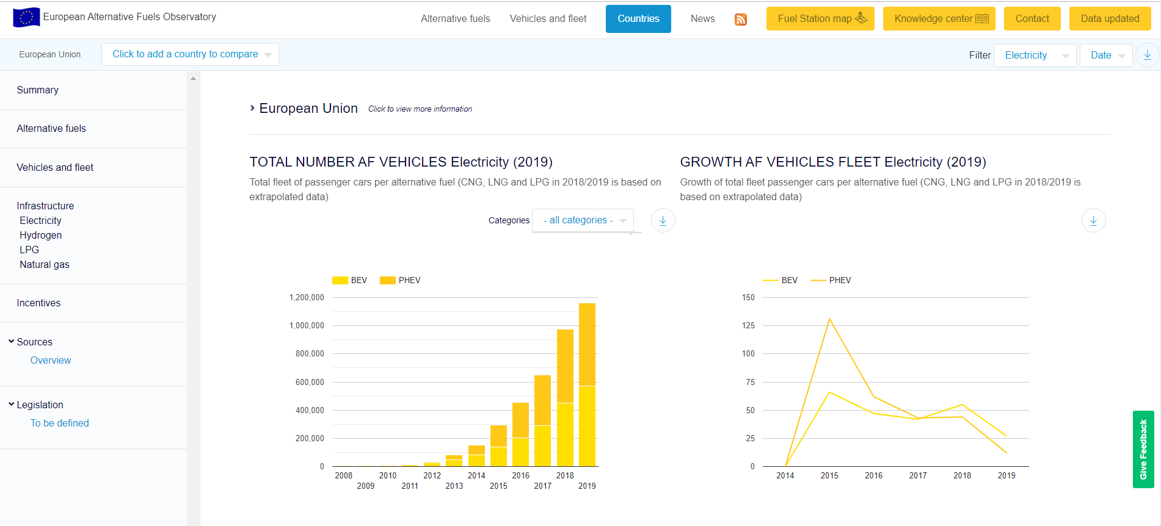Expand European Union information section
Image resolution: width=1161 pixels, height=526 pixels.
(x=304, y=108)
